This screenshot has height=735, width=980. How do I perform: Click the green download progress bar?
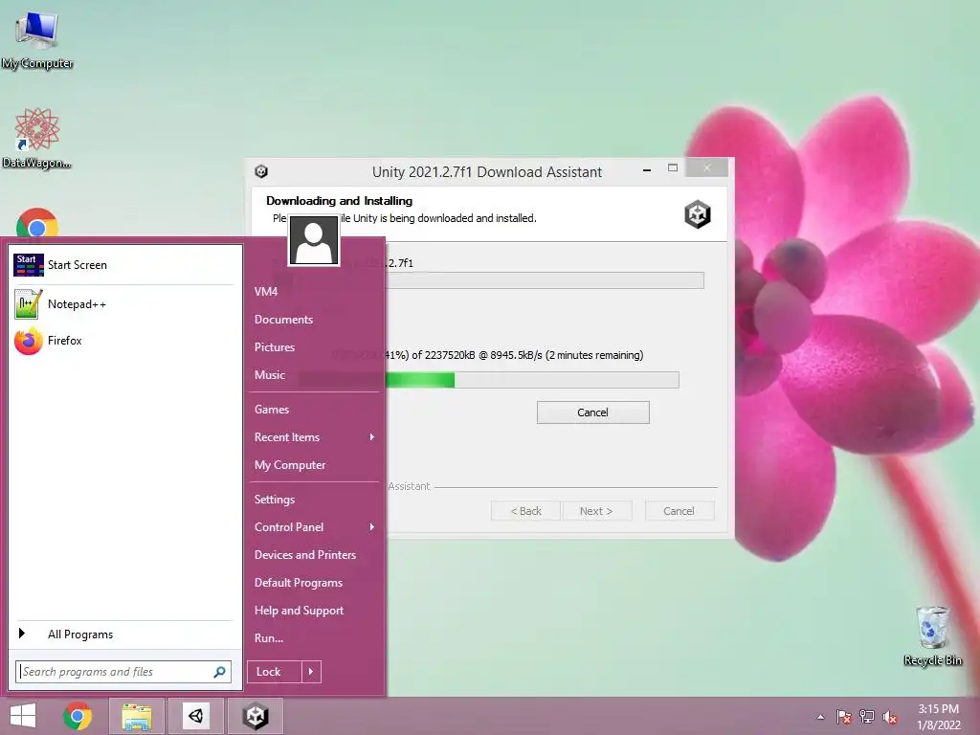[x=532, y=380]
